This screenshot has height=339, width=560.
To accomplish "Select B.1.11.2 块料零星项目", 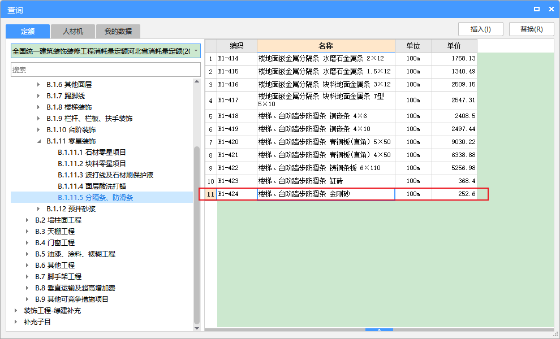I will pyautogui.click(x=92, y=164).
